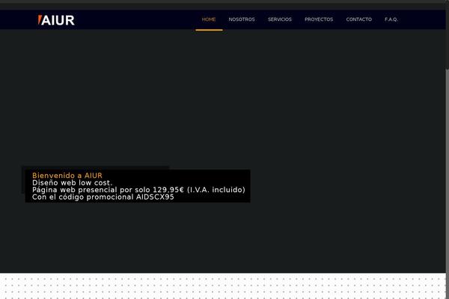Click the 129,95€ price line
Screen dimensions: 449x299
138,190
